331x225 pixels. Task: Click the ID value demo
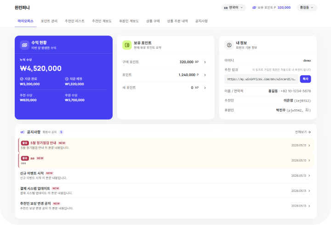point(307,61)
